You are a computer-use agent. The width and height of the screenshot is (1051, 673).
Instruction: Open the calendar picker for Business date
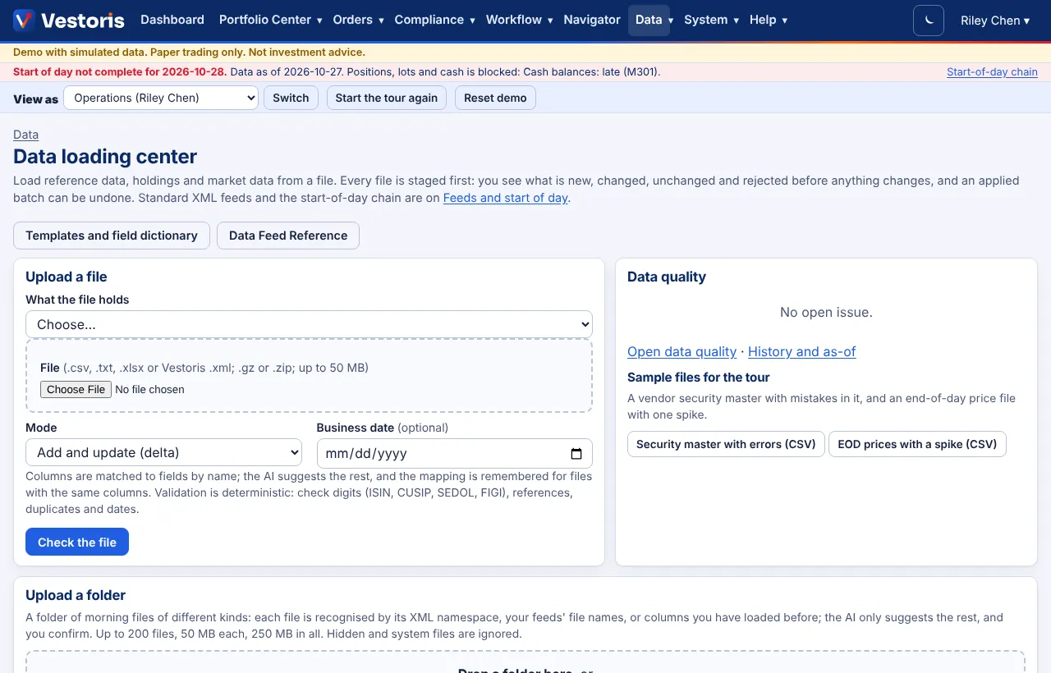pos(576,453)
